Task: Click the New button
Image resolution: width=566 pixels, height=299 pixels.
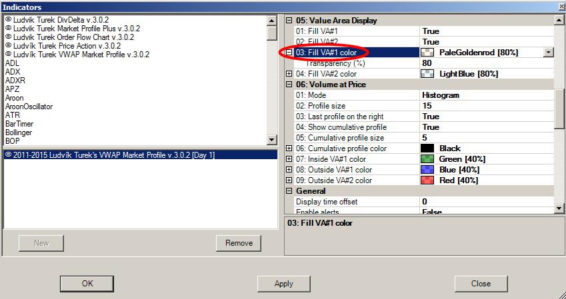Action: tap(41, 243)
